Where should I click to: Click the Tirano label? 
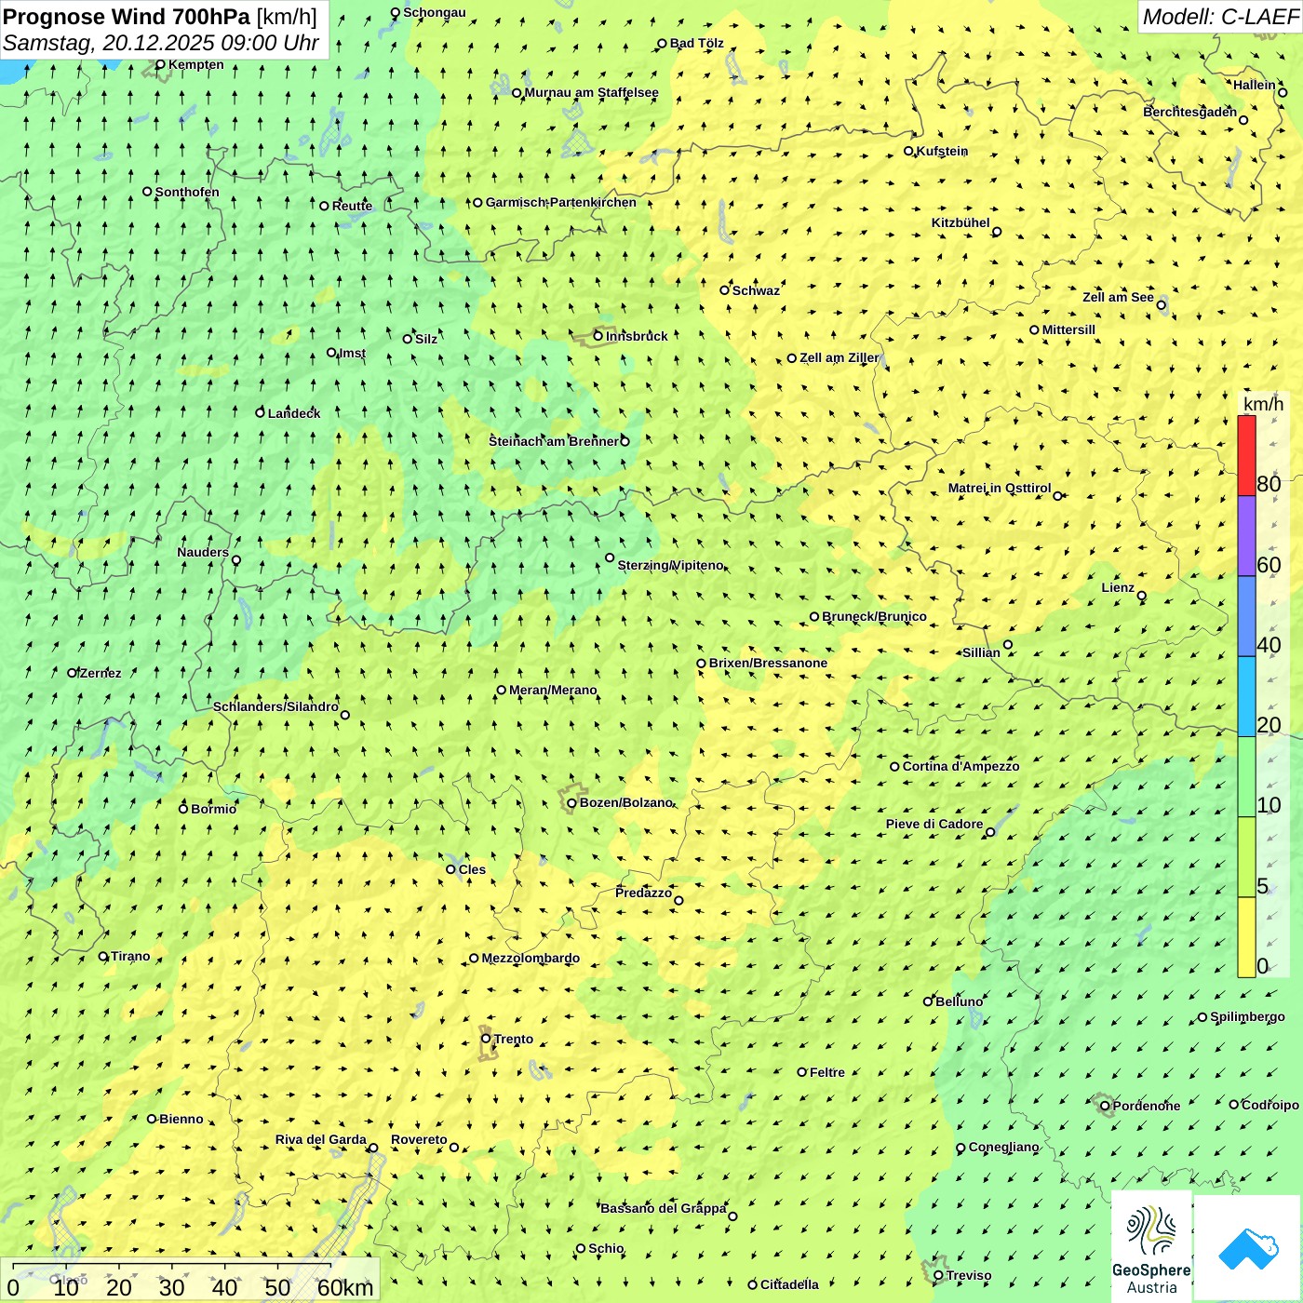coord(130,956)
